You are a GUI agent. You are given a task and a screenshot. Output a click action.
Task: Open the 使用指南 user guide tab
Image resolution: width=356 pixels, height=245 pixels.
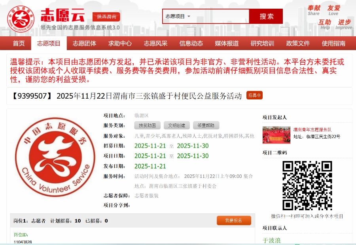333,43
